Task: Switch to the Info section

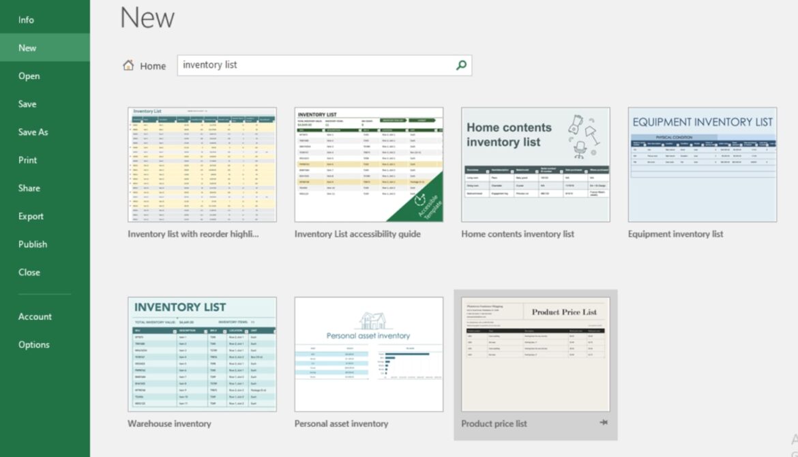Action: (26, 20)
